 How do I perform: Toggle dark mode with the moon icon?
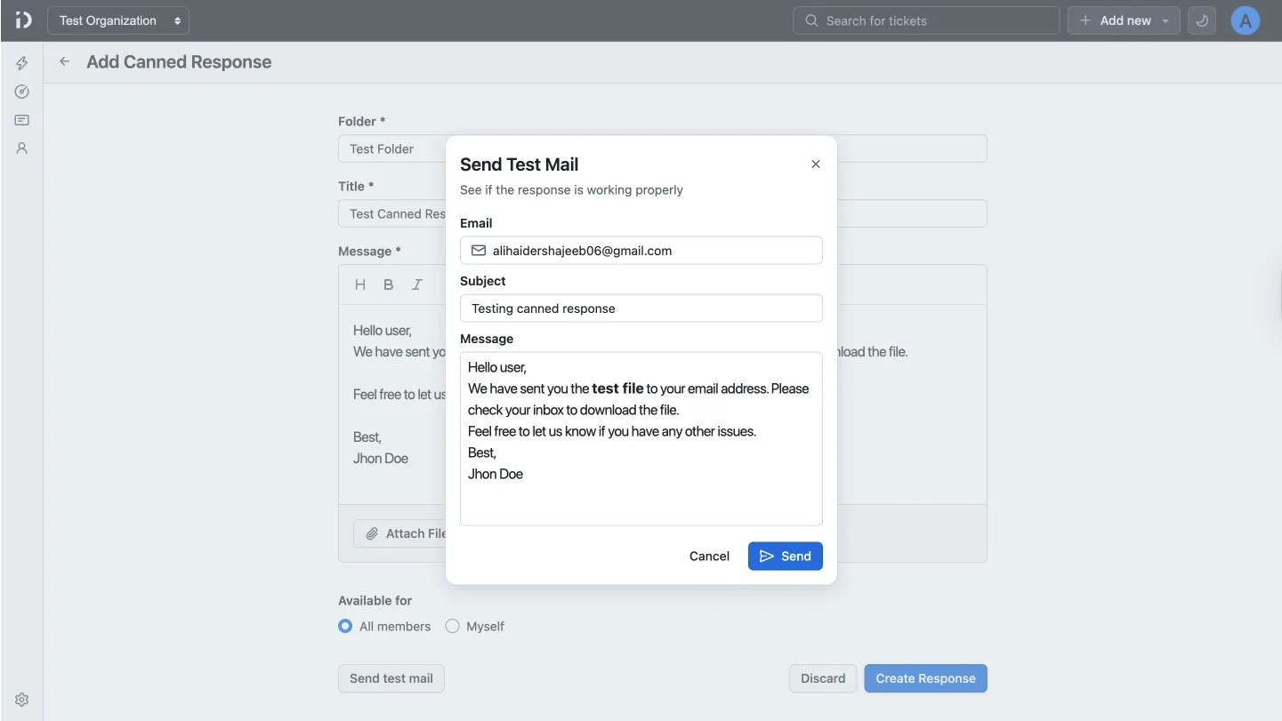click(1201, 20)
